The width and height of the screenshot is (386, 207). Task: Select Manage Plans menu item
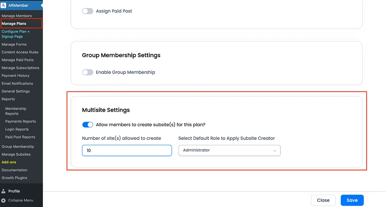coord(14,24)
